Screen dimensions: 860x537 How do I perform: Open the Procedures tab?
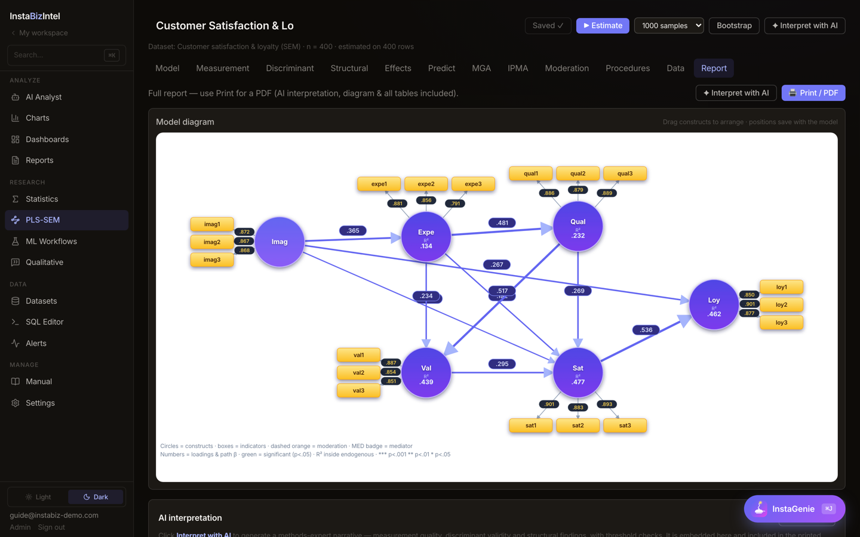point(628,69)
